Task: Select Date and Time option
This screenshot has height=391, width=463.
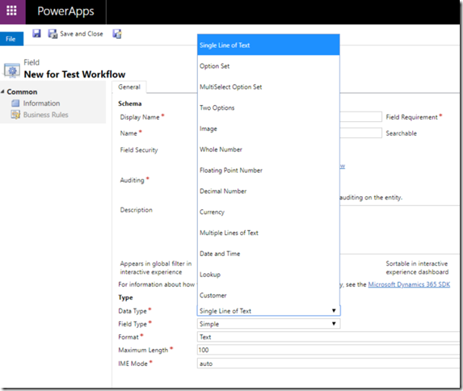Action: [268, 254]
